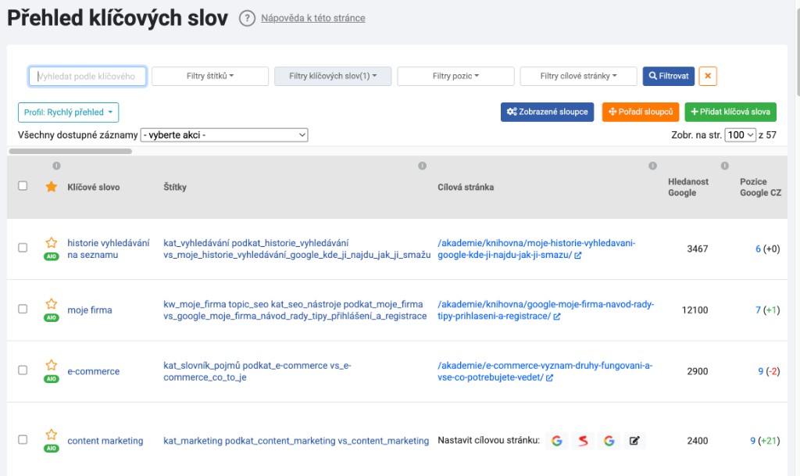Click the filled orange star in header
The image size is (800, 476).
point(52,187)
